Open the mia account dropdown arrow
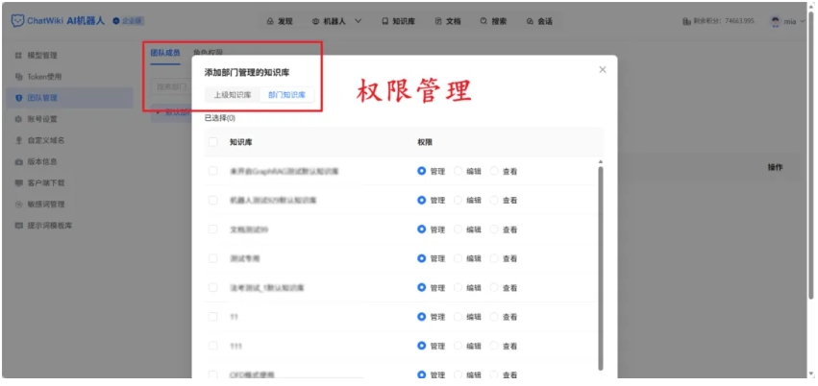 (803, 22)
